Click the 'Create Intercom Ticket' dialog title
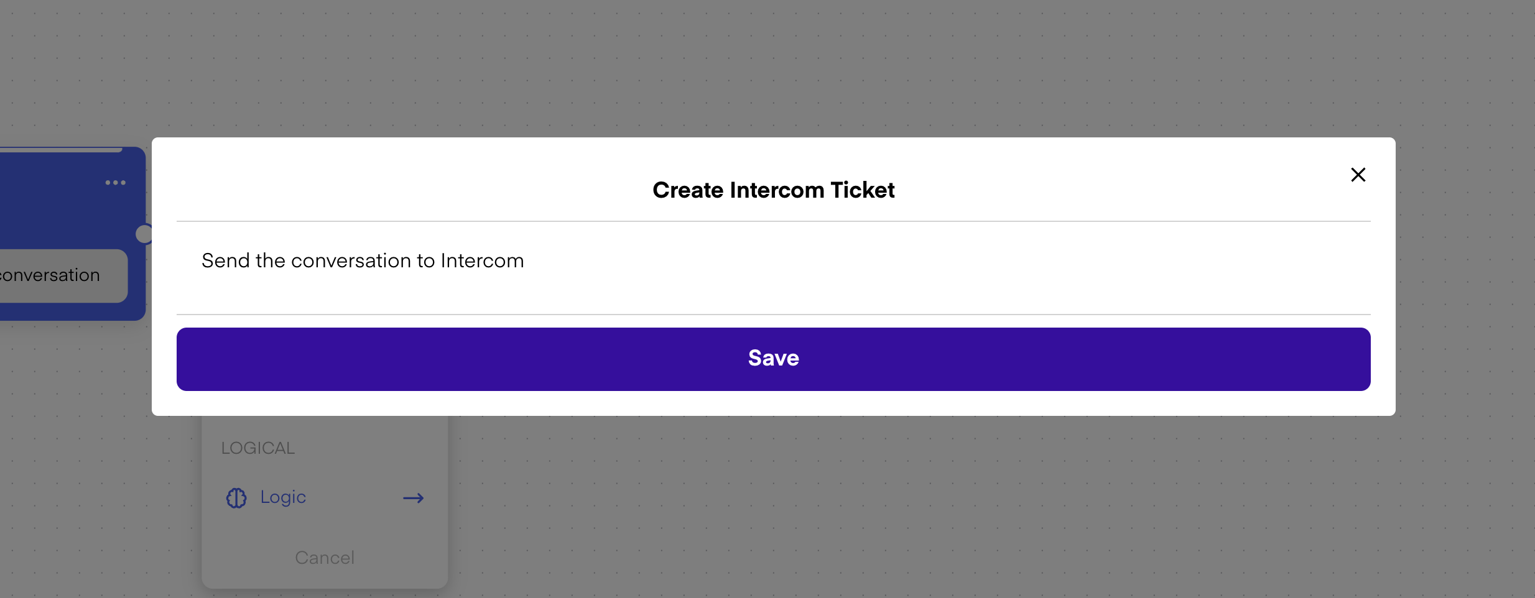 [x=773, y=190]
